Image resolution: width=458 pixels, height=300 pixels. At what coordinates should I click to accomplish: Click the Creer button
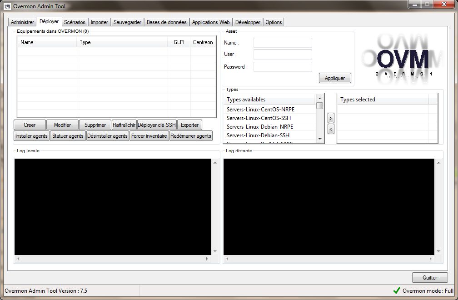click(x=30, y=125)
